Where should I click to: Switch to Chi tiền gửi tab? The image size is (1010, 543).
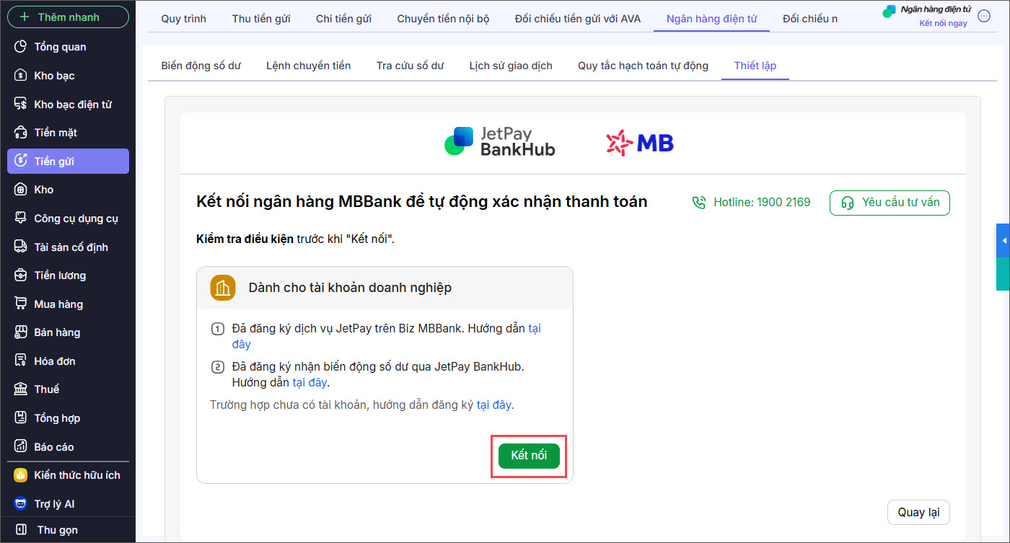point(343,19)
